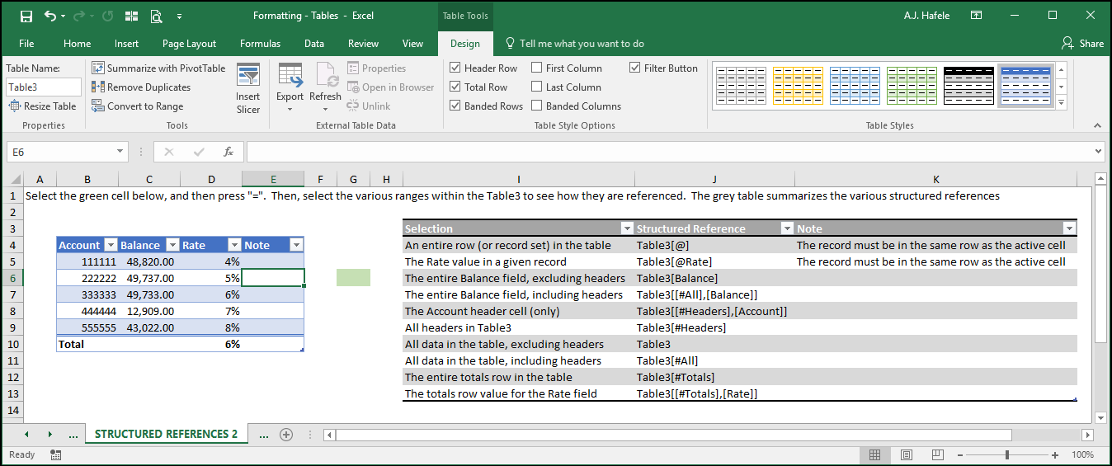Viewport: 1112px width, 466px height.
Task: Click Ribbon Display Options icon
Action: [x=976, y=16]
